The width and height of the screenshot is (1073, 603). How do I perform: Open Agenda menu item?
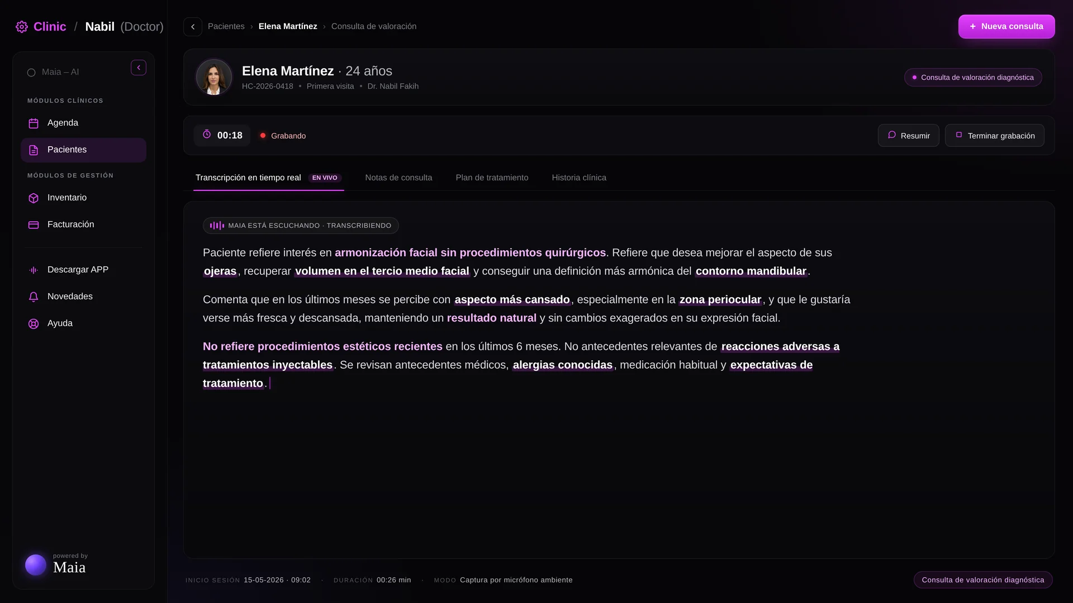(83, 123)
